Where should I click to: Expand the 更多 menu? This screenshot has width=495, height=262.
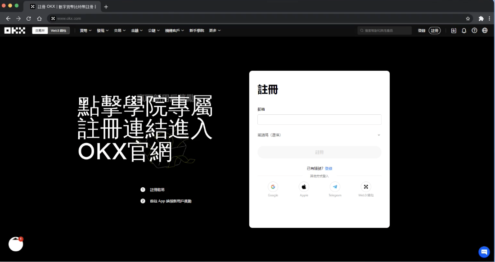pyautogui.click(x=215, y=31)
